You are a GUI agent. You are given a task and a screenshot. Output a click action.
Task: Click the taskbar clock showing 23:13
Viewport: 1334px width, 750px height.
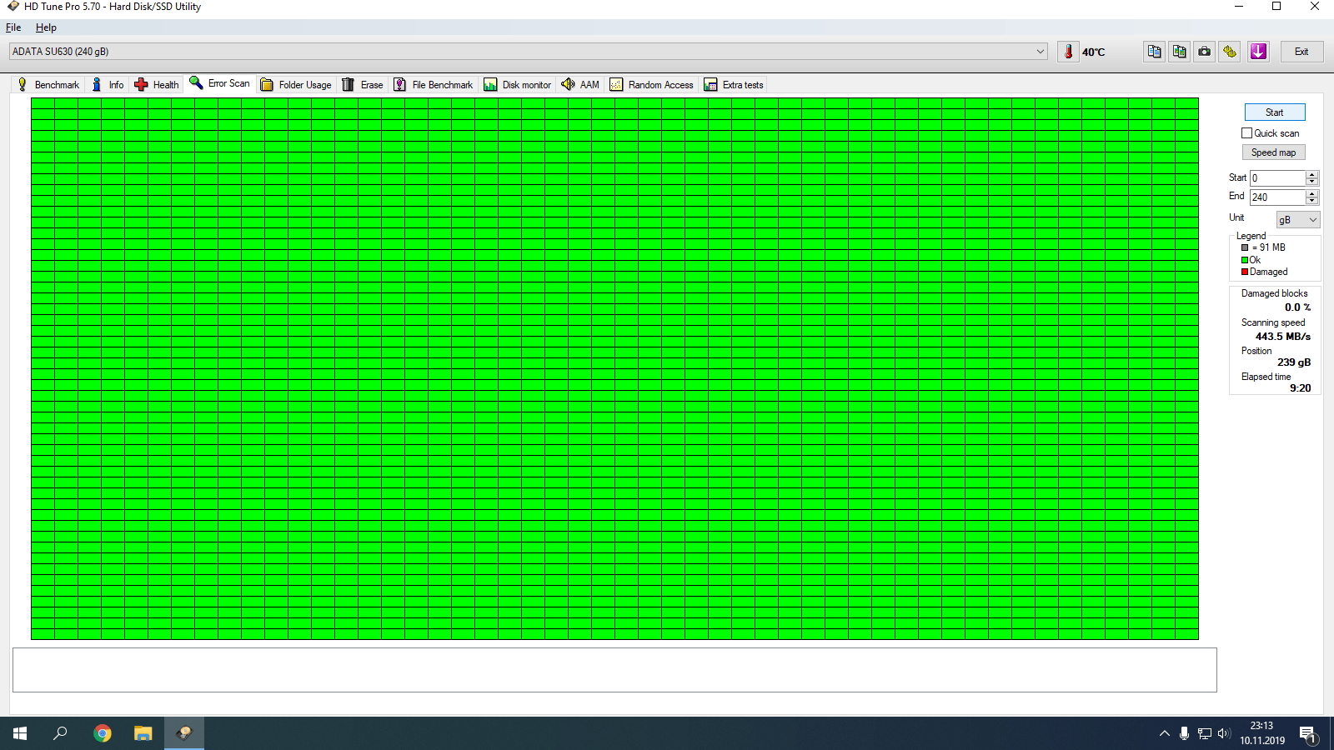click(1262, 733)
